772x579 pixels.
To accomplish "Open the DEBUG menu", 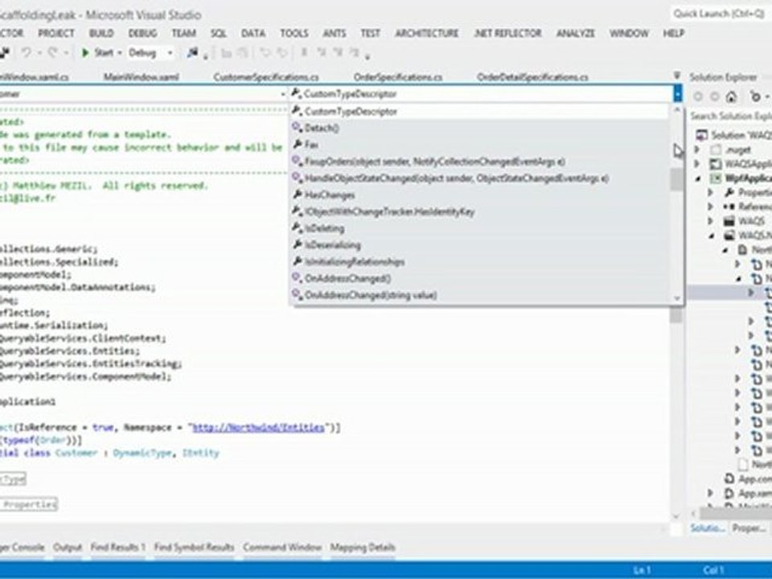I will [x=142, y=34].
